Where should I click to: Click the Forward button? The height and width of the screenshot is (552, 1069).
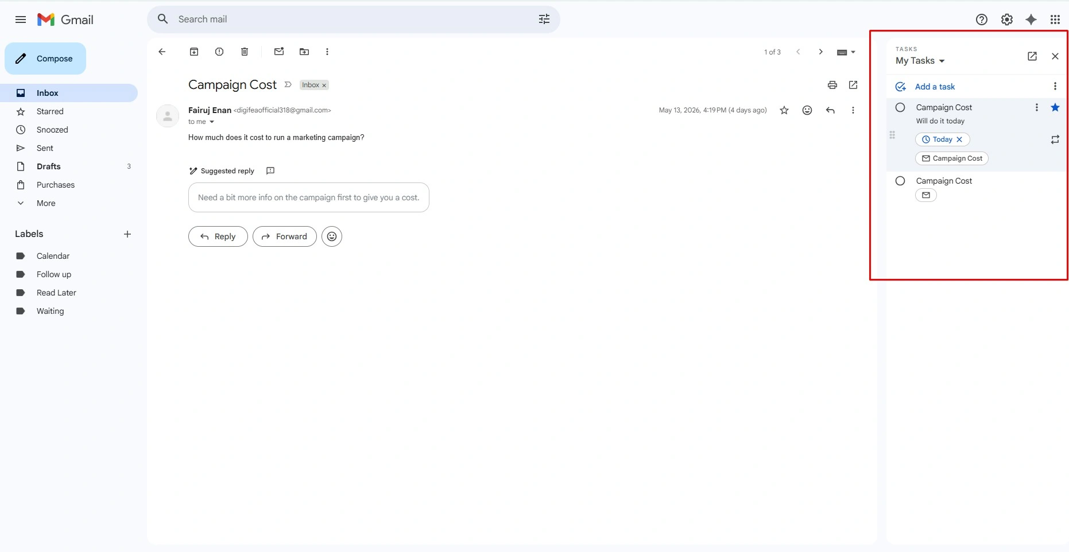click(x=285, y=236)
